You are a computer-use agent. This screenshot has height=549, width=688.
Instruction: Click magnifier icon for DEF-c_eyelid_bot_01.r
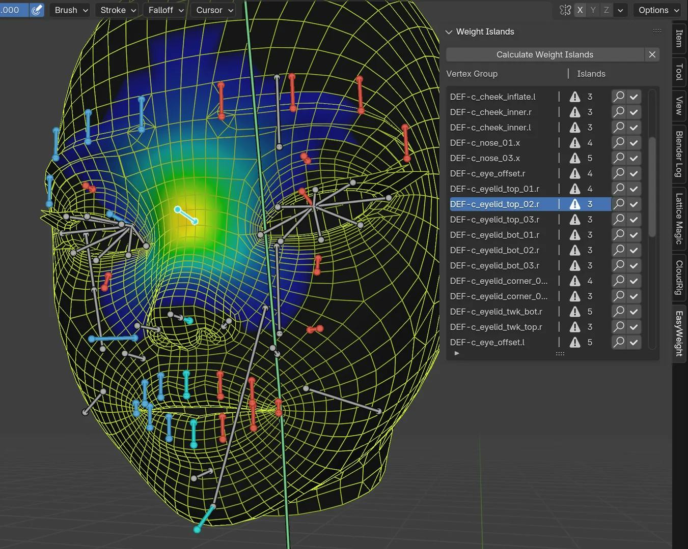(x=618, y=235)
